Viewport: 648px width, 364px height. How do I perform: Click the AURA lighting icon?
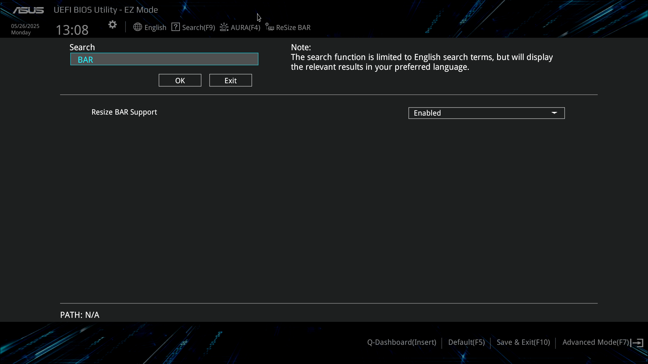(224, 27)
